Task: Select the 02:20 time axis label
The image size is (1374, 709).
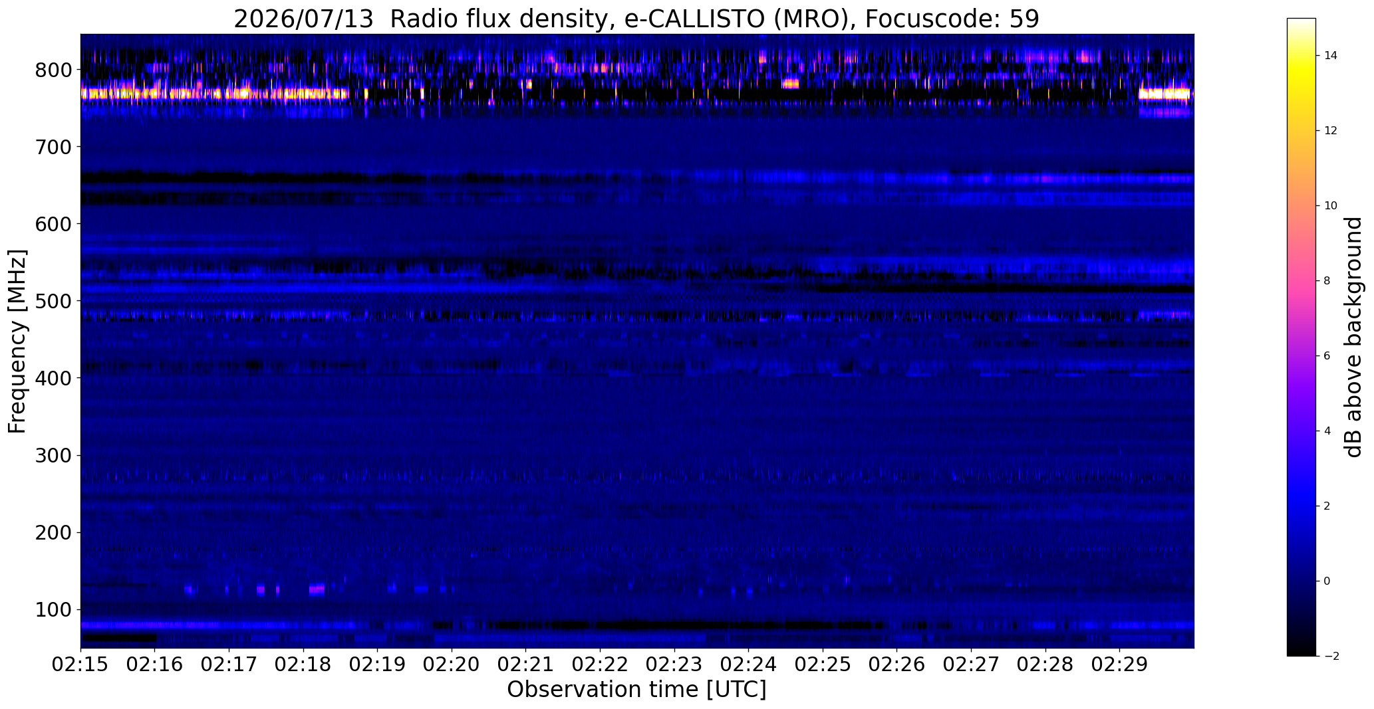Action: (x=452, y=664)
